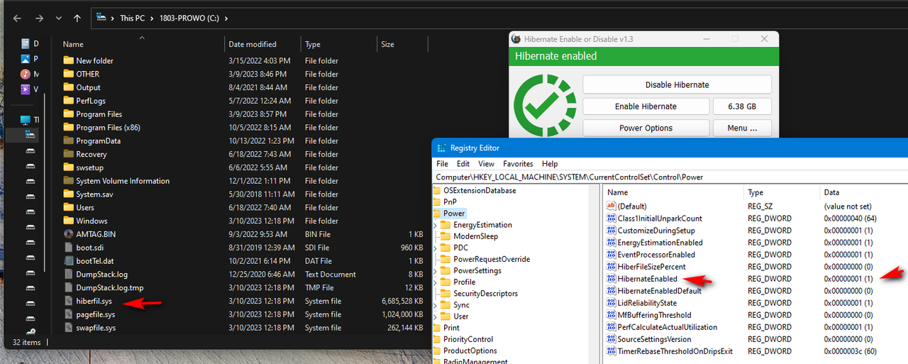Image resolution: width=908 pixels, height=364 pixels.
Task: Click the drive icon in the address bar
Action: coord(103,17)
